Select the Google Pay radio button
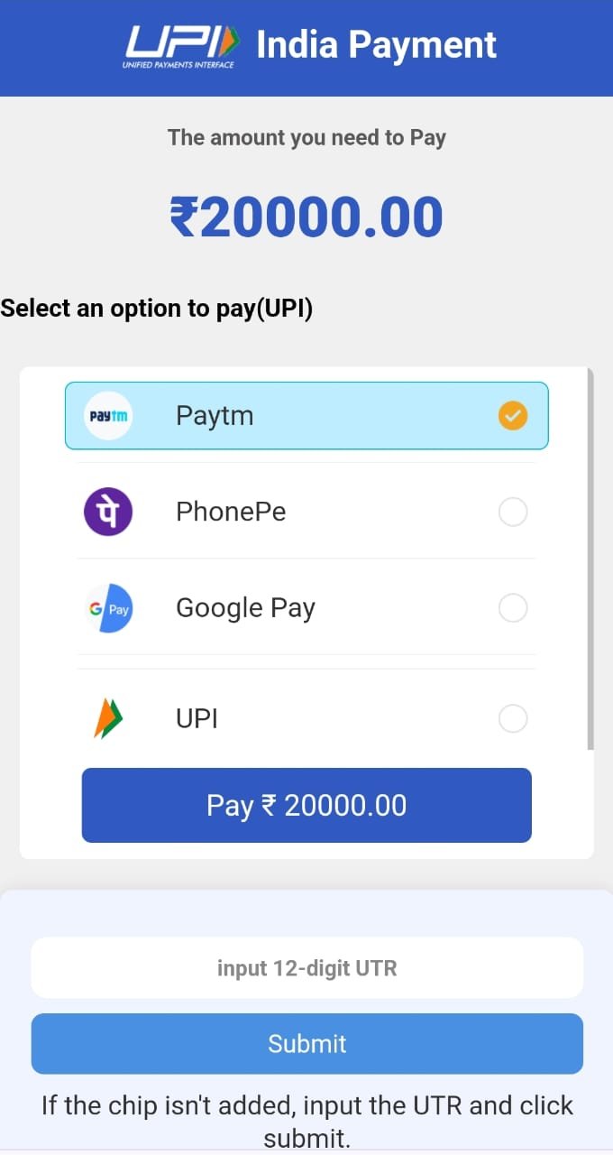This screenshot has height=1155, width=613. coord(513,608)
